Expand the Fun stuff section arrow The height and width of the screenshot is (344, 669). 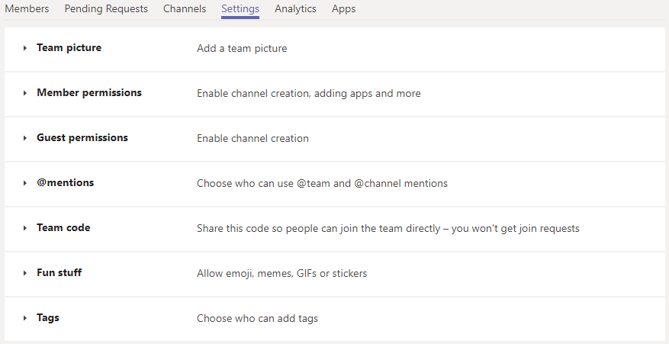coord(25,273)
